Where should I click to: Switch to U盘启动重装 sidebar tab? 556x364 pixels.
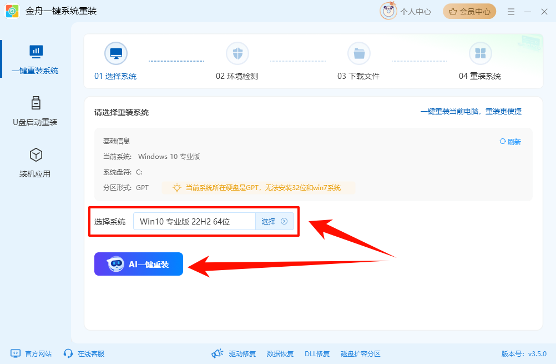(35, 111)
